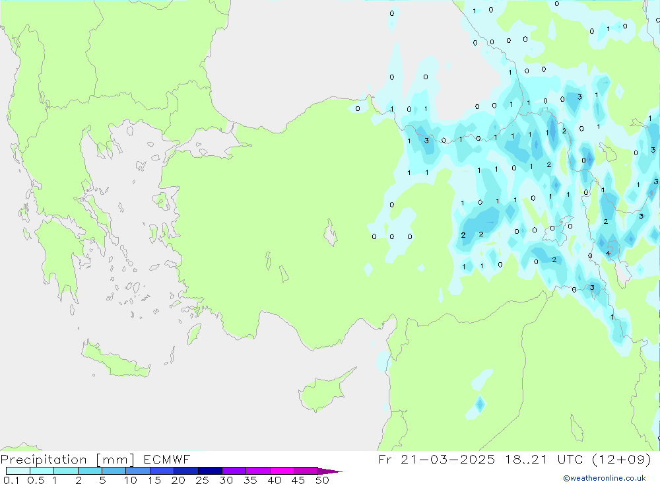This screenshot has height=484, width=660.
Task: Select the 40–45 mm magenta swatch
Action: point(282,471)
